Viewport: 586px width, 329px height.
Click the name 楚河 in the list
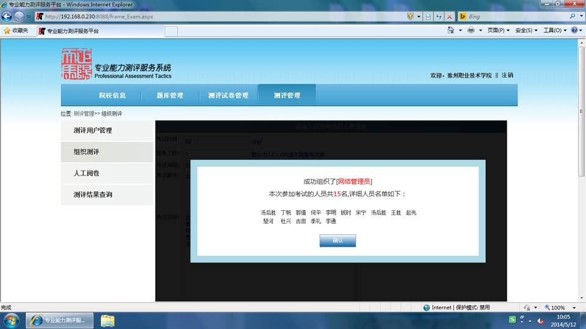[x=269, y=221]
